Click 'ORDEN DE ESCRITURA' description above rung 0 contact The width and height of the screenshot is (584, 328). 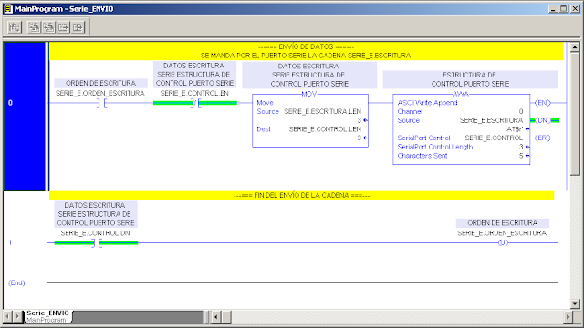100,83
